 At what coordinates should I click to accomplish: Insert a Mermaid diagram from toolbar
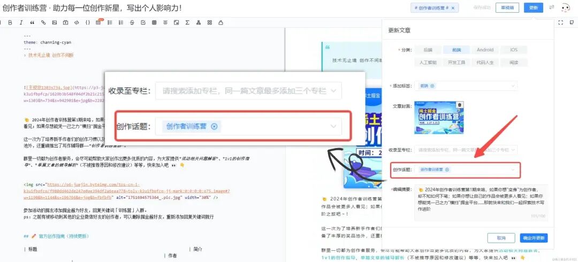(x=199, y=23)
